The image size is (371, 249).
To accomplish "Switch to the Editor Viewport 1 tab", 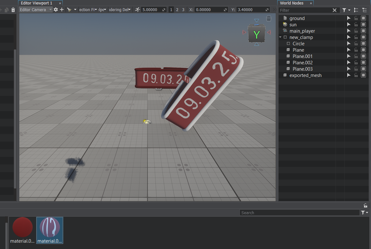I will click(37, 3).
